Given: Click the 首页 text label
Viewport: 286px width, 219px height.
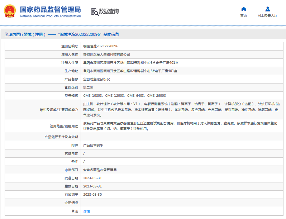Looking at the screenshot, I should click(243, 15).
